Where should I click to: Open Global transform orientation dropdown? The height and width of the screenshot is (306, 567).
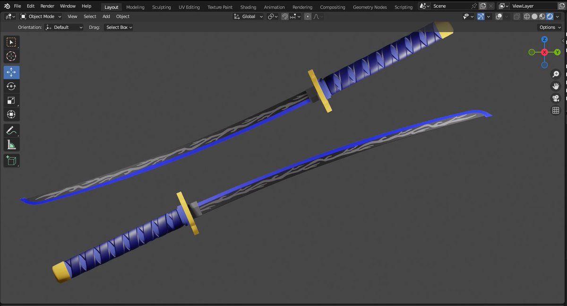pos(248,17)
